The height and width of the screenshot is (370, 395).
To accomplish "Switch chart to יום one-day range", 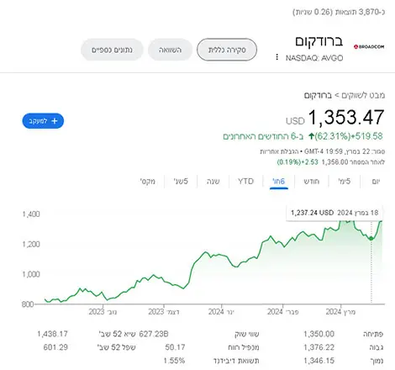I will [376, 182].
